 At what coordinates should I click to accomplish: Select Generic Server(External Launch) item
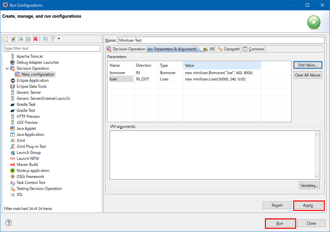point(43,98)
